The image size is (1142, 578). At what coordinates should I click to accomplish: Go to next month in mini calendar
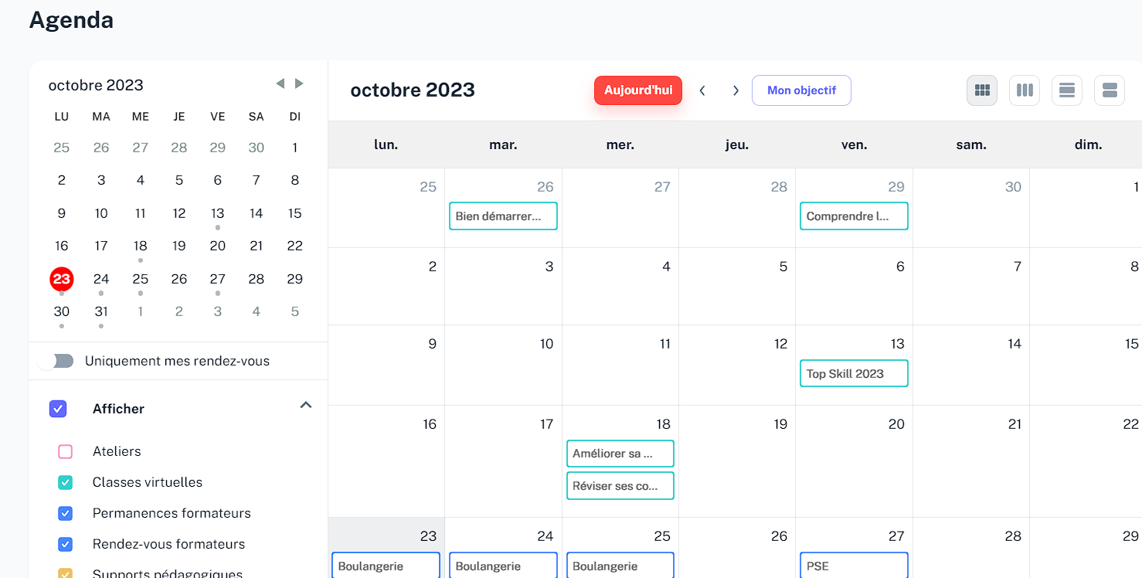tap(299, 83)
